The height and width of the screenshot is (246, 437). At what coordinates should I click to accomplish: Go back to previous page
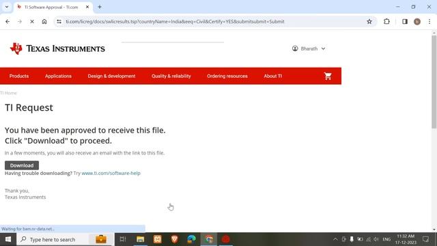pos(8,21)
